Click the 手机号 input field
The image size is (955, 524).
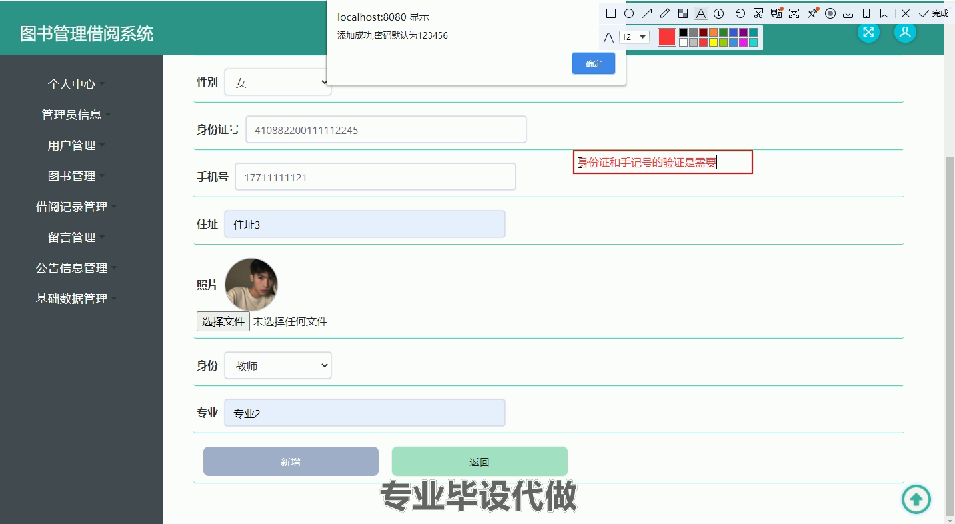(x=375, y=177)
